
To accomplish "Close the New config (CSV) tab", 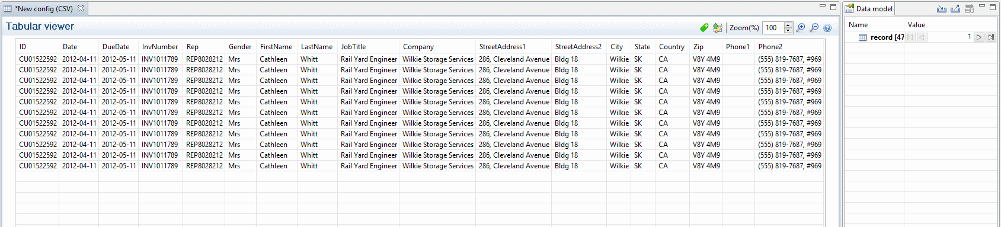I will tap(81, 8).
